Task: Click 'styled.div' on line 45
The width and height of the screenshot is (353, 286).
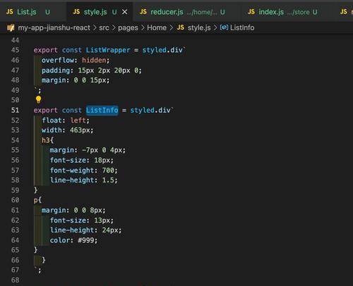Action: coord(162,50)
